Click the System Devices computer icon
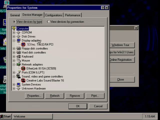160x120 pixels. 18,84
